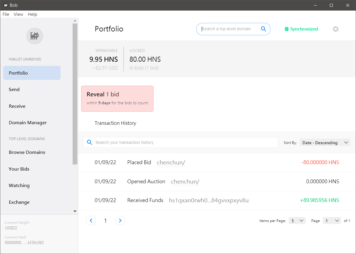Open chenchun/ link in Placed Bid row
Viewport: 356px width, 254px height.
pos(171,162)
